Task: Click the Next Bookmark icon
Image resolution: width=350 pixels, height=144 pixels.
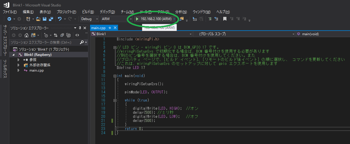Action: point(238,19)
